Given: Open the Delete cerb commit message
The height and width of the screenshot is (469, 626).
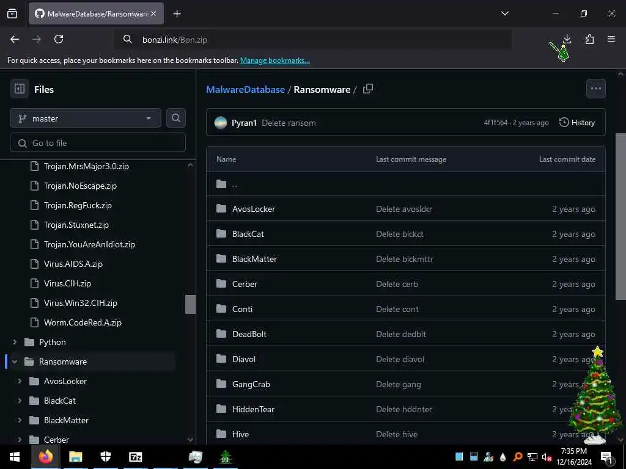Looking at the screenshot, I should coord(397,285).
